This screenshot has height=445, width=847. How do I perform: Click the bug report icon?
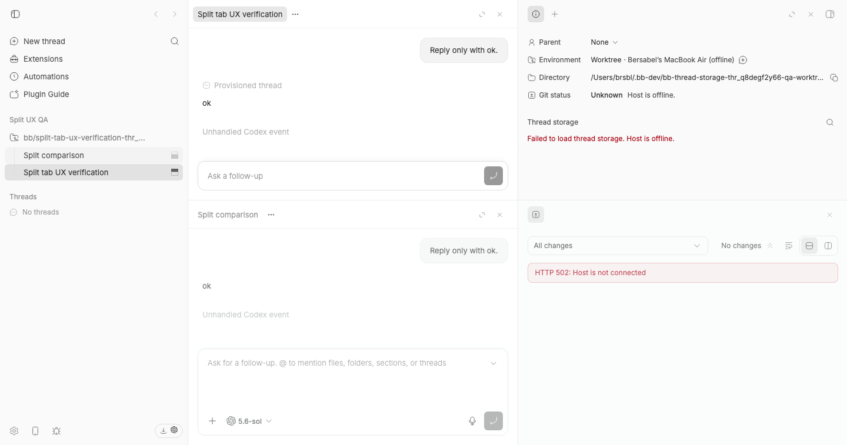click(x=56, y=431)
